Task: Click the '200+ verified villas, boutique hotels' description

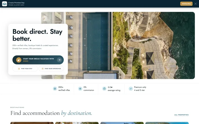Action: [x=35, y=47]
